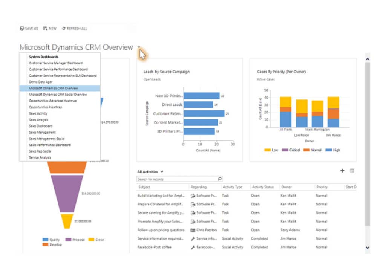
Task: Open Facebook-Post: coffee activity
Action: pyautogui.click(x=154, y=247)
